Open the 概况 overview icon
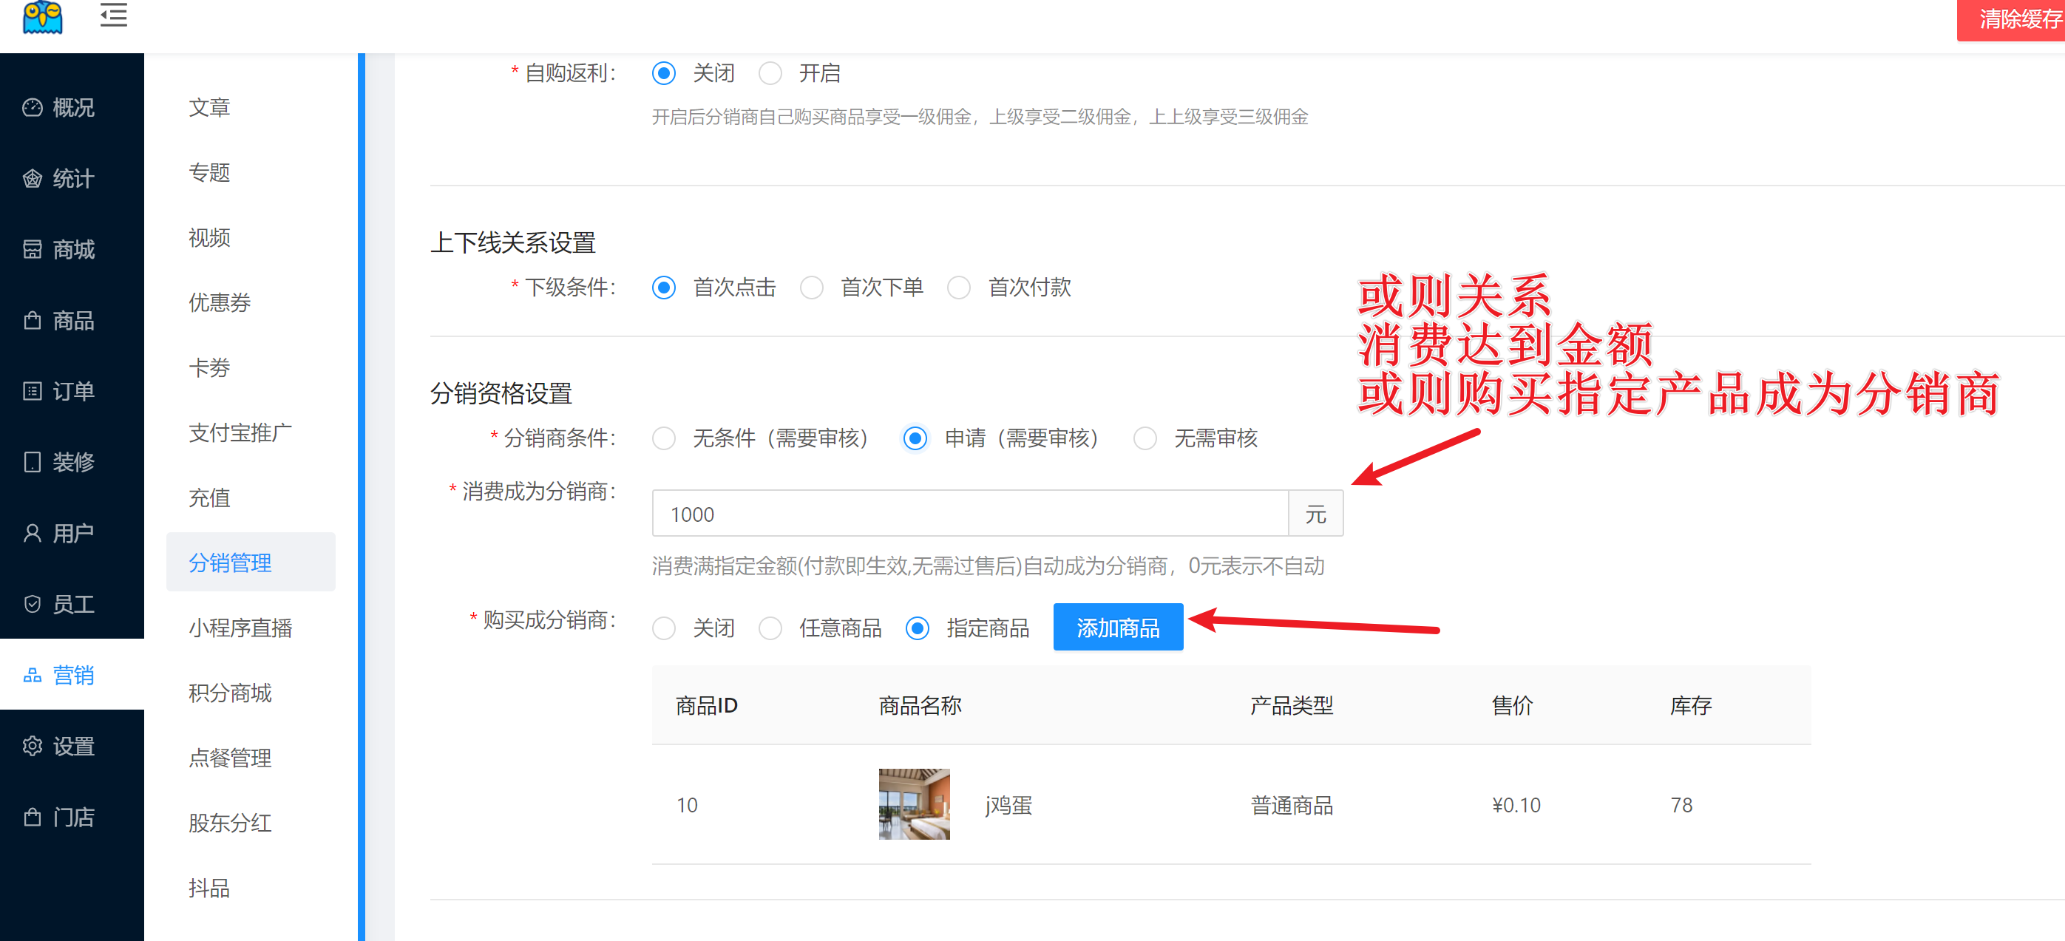Image resolution: width=2065 pixels, height=941 pixels. pyautogui.click(x=32, y=107)
